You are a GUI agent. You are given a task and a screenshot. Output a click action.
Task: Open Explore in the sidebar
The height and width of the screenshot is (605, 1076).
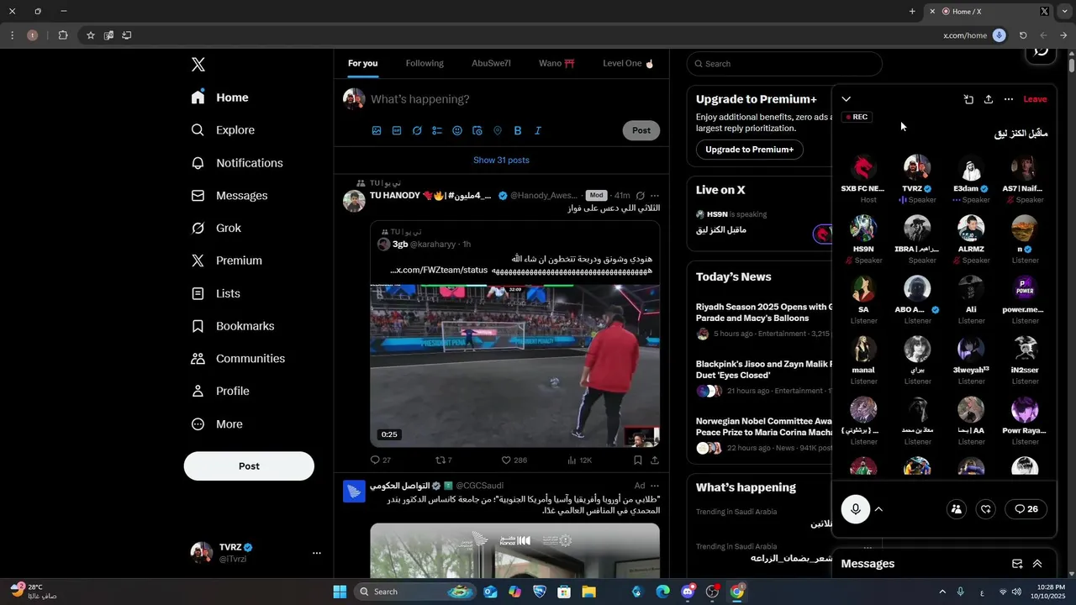(223, 130)
